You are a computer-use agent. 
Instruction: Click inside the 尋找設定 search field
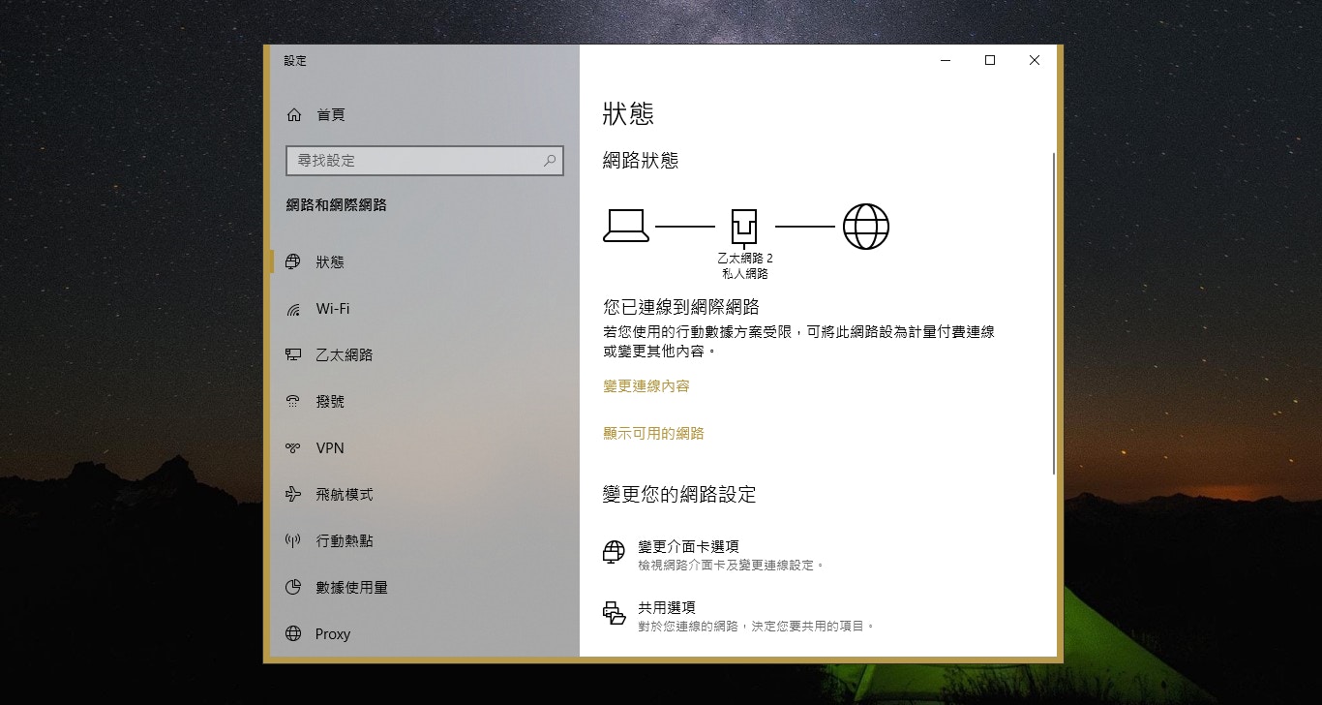click(x=416, y=160)
